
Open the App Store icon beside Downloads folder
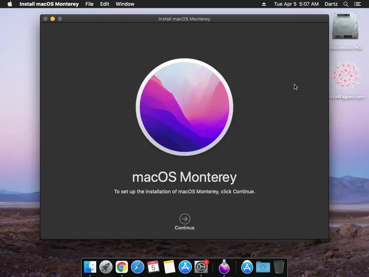tap(247, 267)
